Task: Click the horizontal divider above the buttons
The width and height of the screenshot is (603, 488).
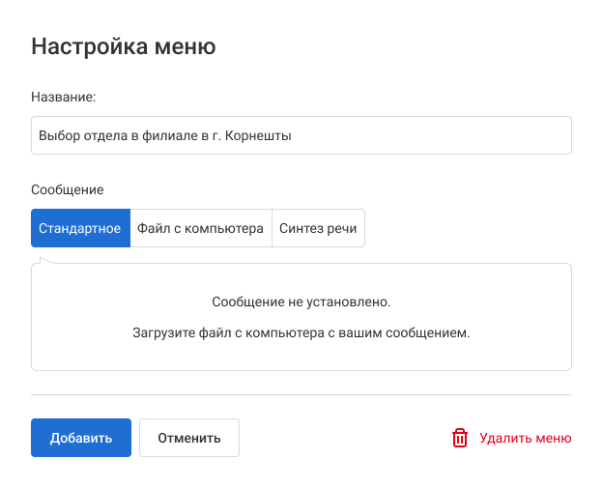Action: coord(301,394)
